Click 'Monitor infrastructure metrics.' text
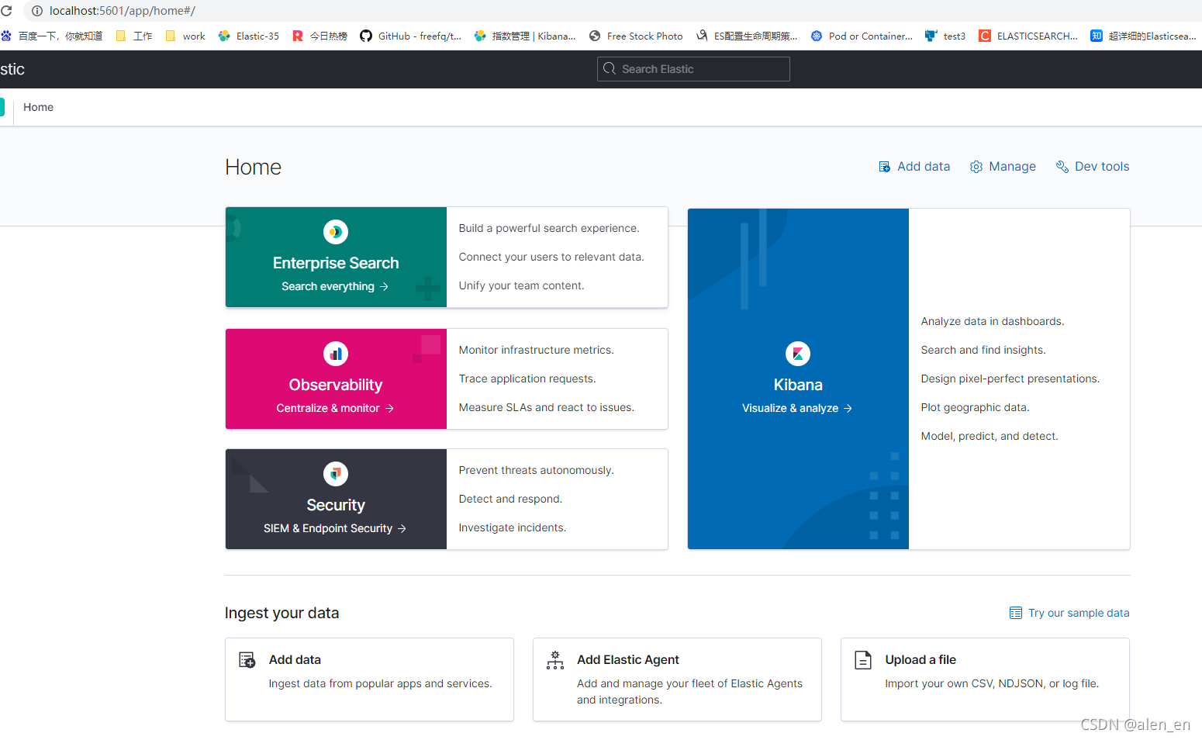This screenshot has width=1202, height=740. click(x=537, y=350)
